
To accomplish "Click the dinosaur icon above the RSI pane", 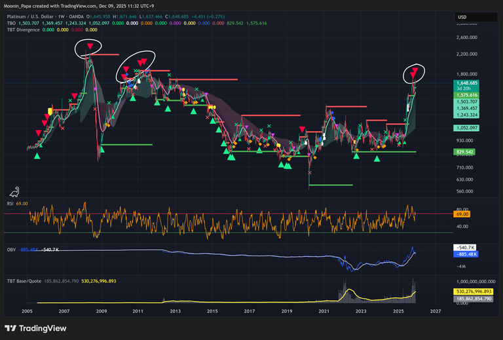I will click(14, 192).
